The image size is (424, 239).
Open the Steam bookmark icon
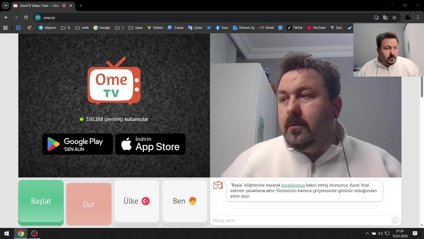pyautogui.click(x=349, y=28)
